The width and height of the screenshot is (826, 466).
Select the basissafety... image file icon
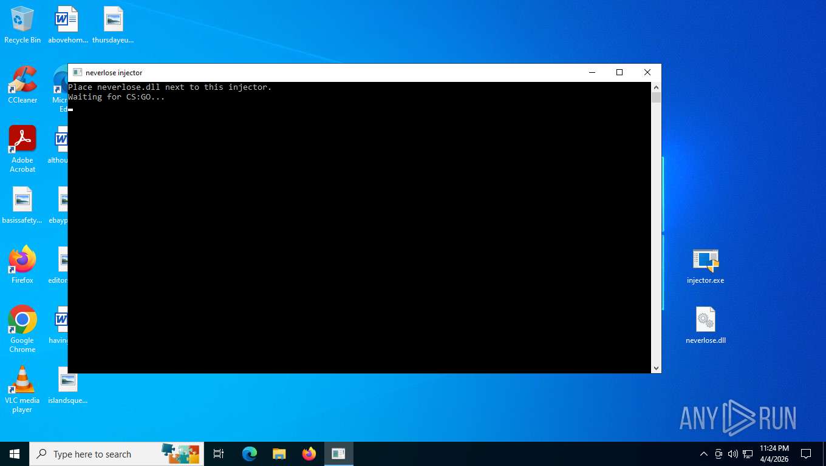(22, 206)
